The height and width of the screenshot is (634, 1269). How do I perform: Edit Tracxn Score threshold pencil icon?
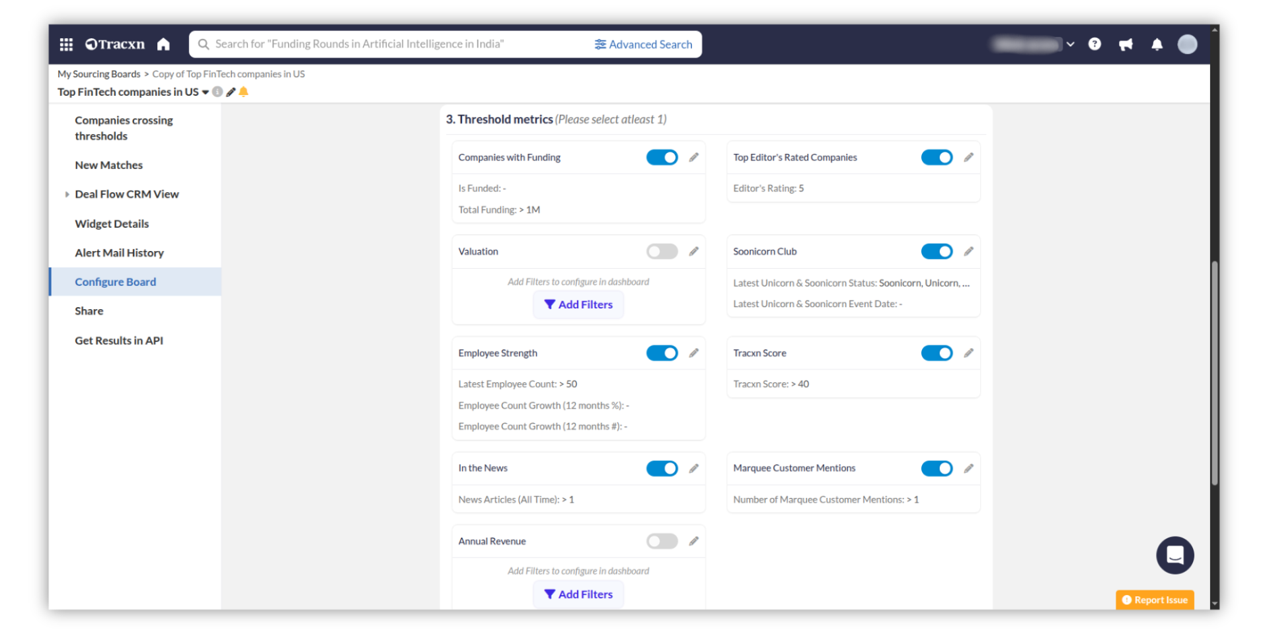click(968, 353)
